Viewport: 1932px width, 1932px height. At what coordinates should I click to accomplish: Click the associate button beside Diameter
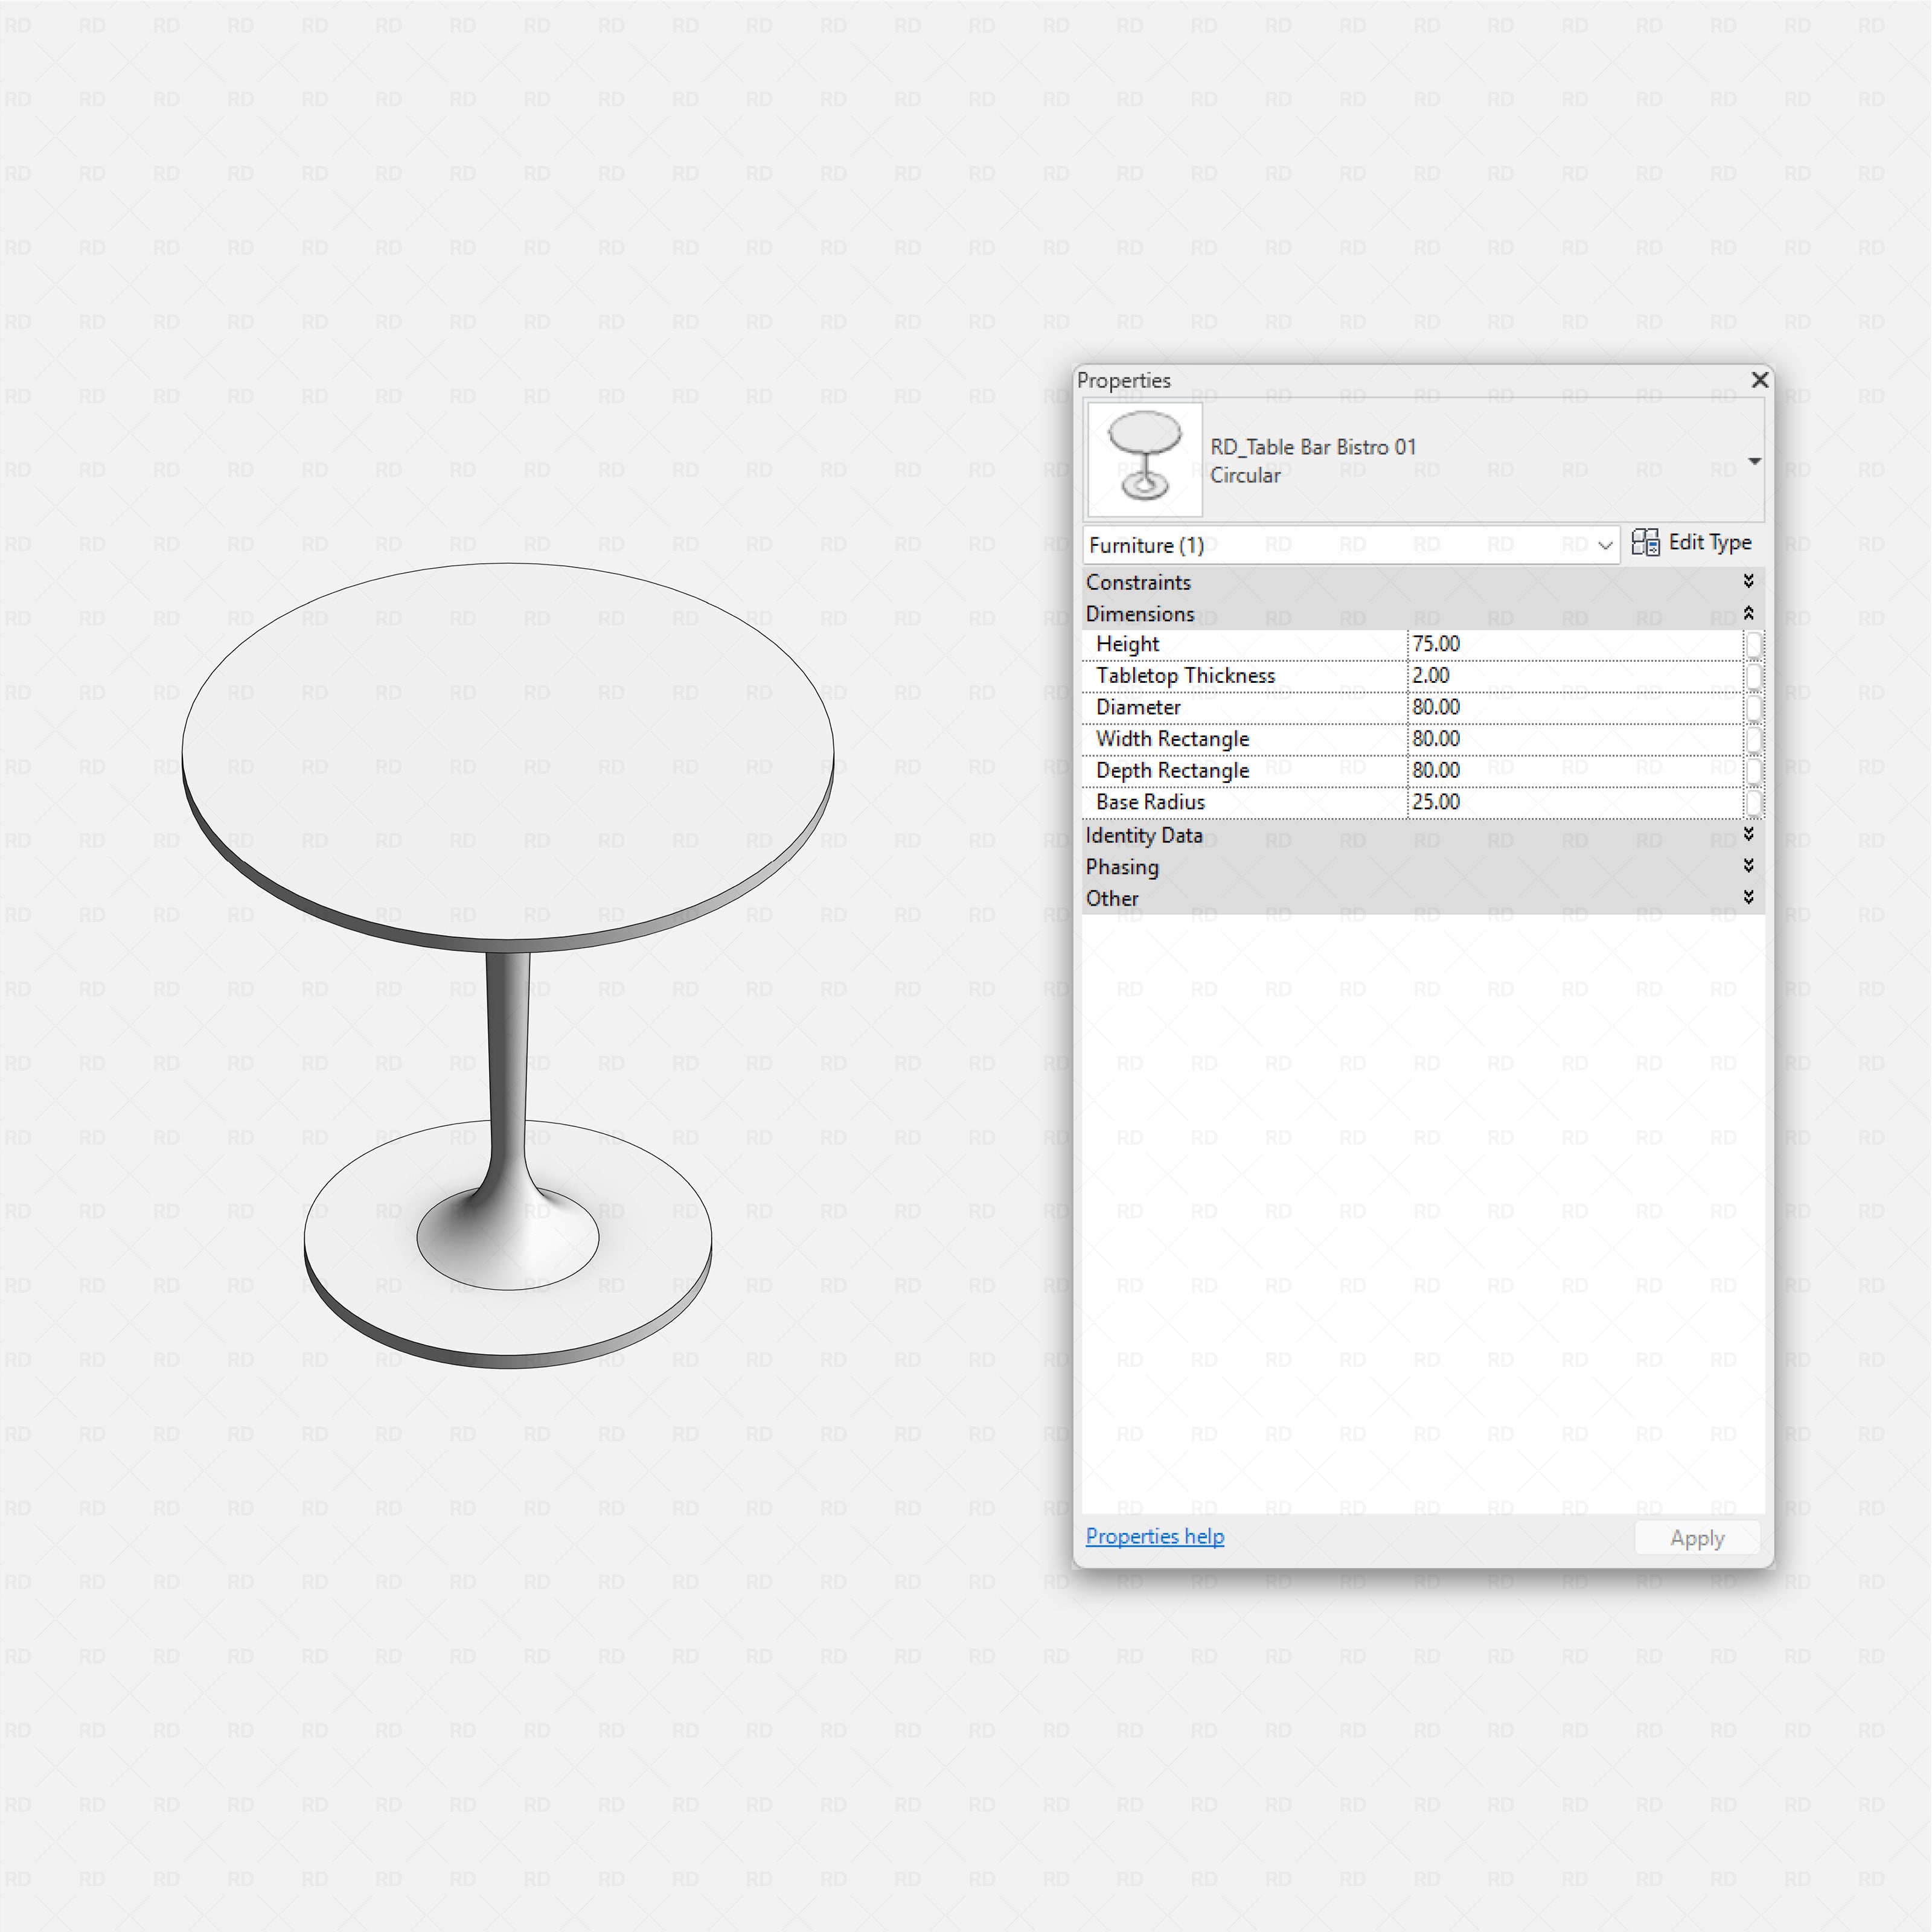[x=1756, y=707]
